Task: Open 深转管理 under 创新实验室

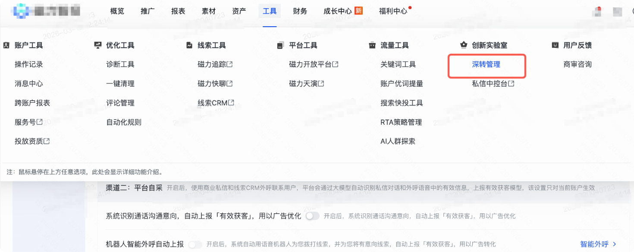Action: [486, 65]
